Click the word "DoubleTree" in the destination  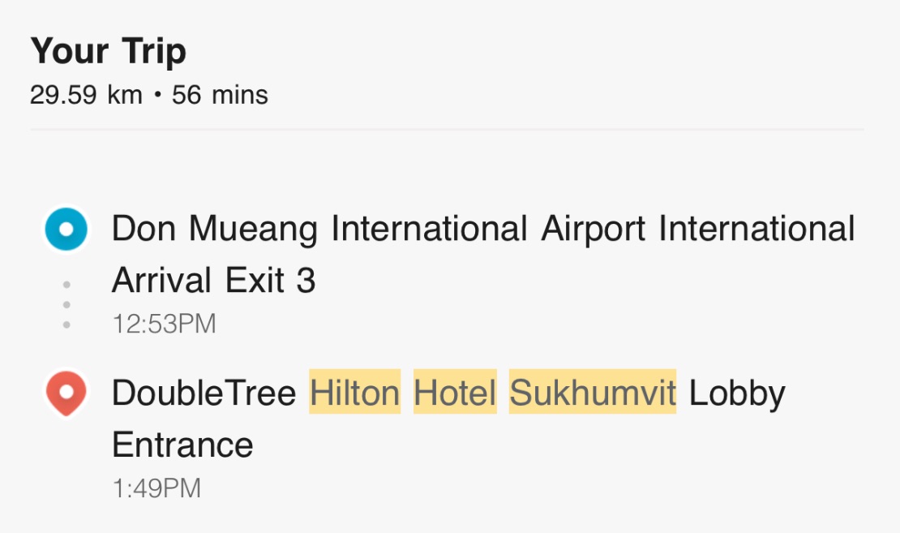(204, 393)
